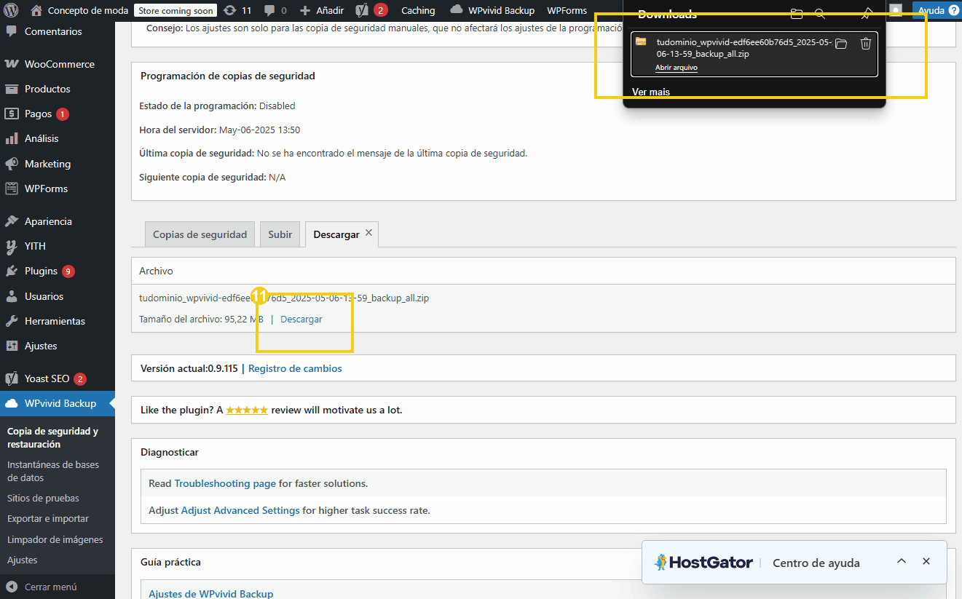This screenshot has height=599, width=962.
Task: Open the Añadir new content menu
Action: [321, 10]
